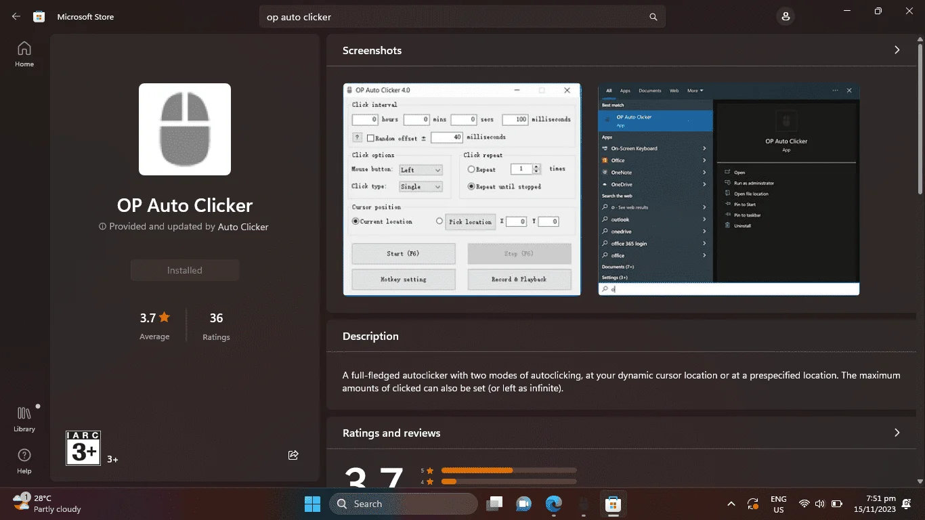Click the dark mouse icon on taskbar

click(583, 504)
